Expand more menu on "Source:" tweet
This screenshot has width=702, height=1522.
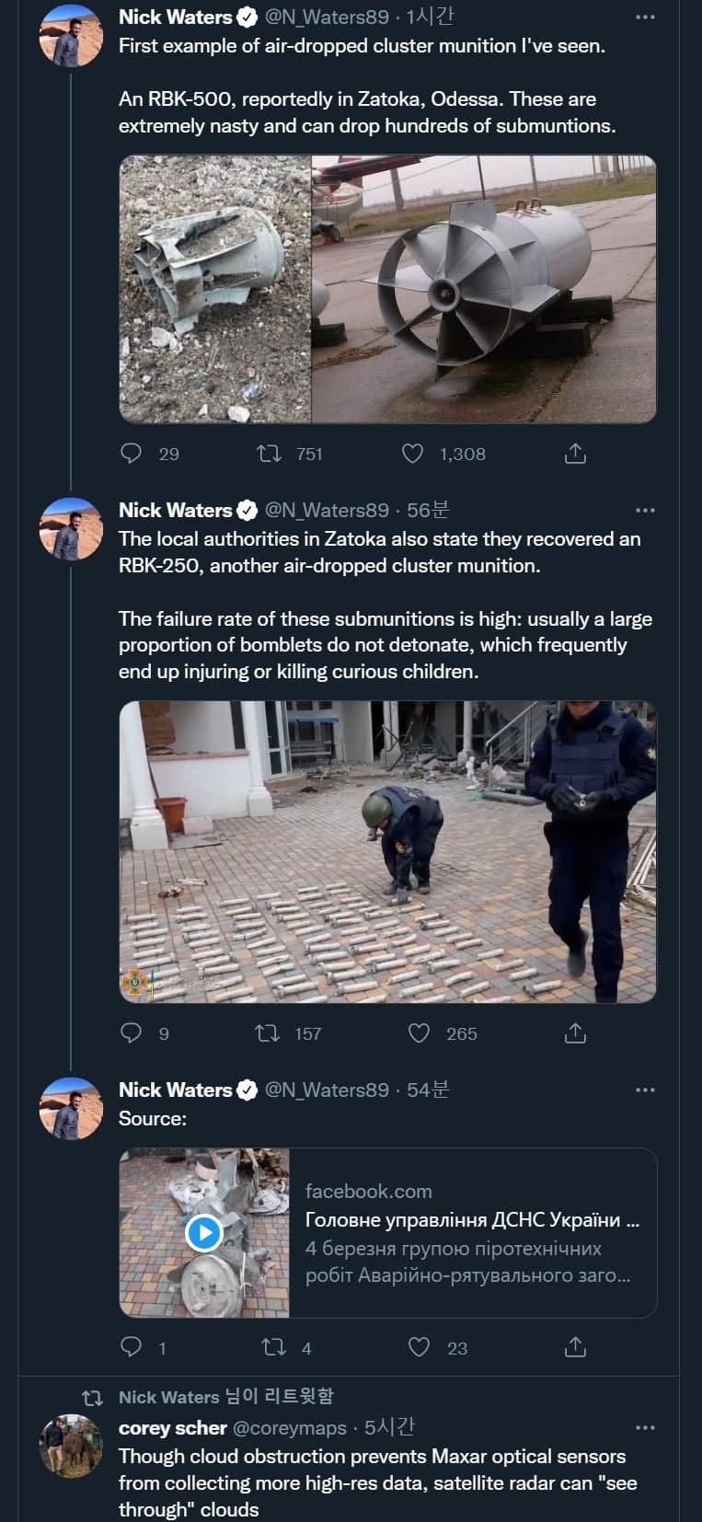[645, 1090]
